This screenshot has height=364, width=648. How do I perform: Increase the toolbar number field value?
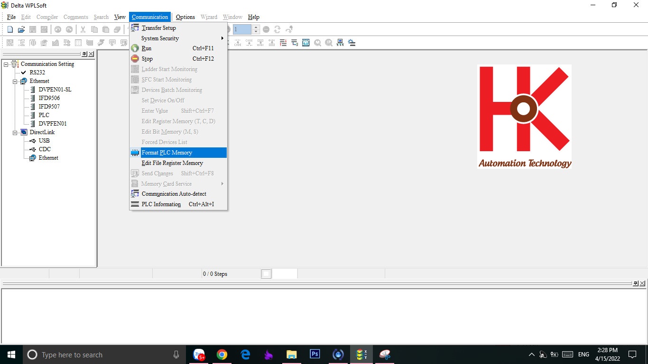coord(256,27)
